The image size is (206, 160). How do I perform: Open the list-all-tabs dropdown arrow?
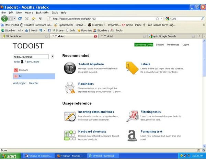click(204, 36)
